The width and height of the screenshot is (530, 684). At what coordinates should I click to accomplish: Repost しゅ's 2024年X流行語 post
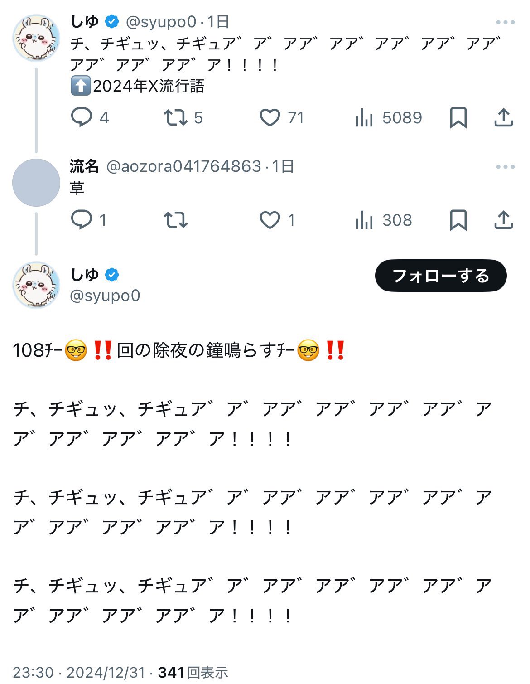176,117
